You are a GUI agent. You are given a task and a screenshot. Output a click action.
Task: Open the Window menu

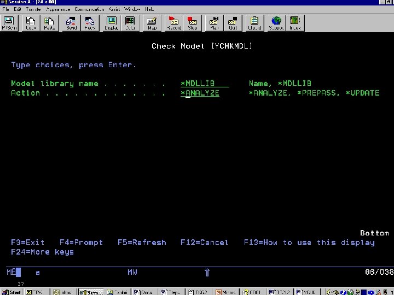132,9
